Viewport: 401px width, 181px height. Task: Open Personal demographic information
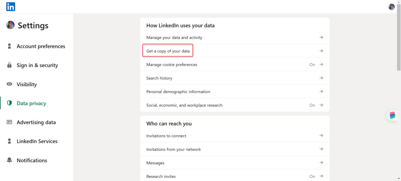coord(235,91)
